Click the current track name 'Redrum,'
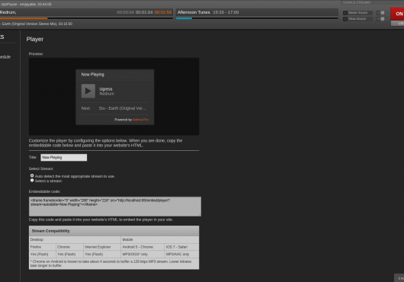This screenshot has height=282, width=404. click(x=8, y=12)
